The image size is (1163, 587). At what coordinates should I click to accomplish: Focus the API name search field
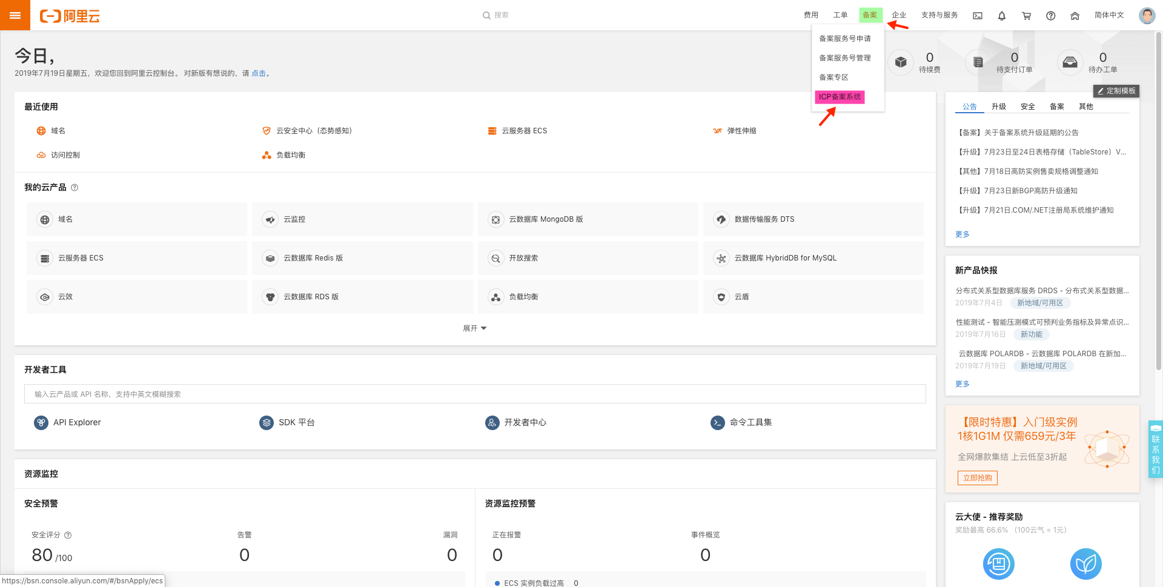point(474,394)
